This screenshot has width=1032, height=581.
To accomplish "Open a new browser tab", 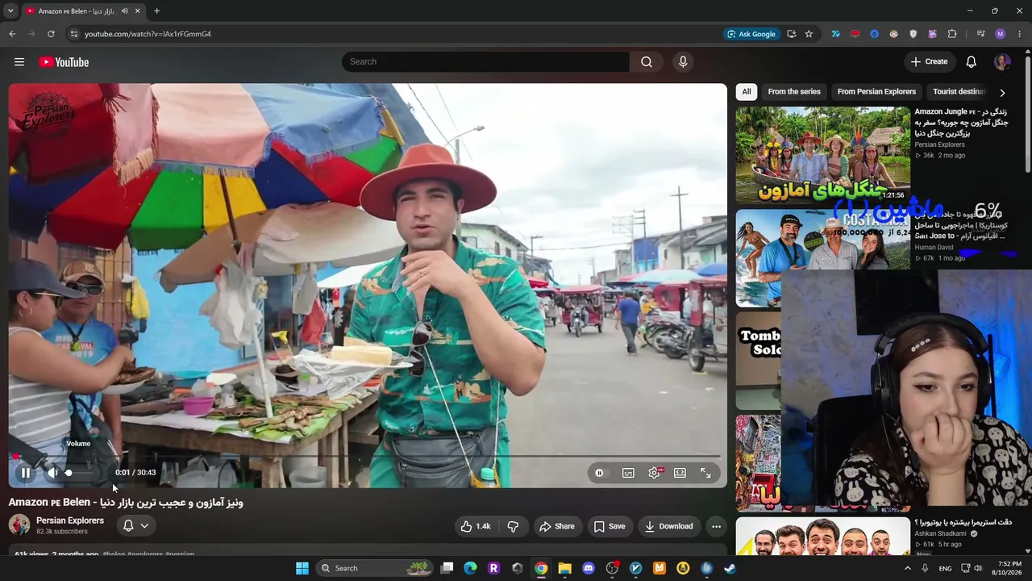I will [156, 11].
